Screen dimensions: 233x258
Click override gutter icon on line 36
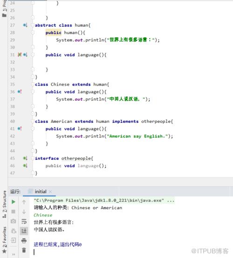tap(20, 92)
